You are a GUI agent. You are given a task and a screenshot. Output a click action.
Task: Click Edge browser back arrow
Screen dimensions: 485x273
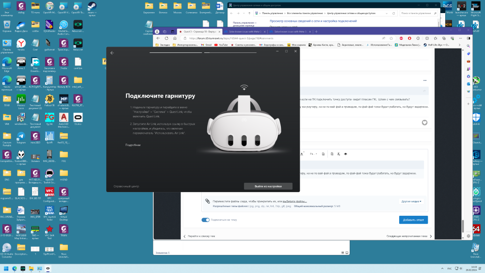coord(158,38)
